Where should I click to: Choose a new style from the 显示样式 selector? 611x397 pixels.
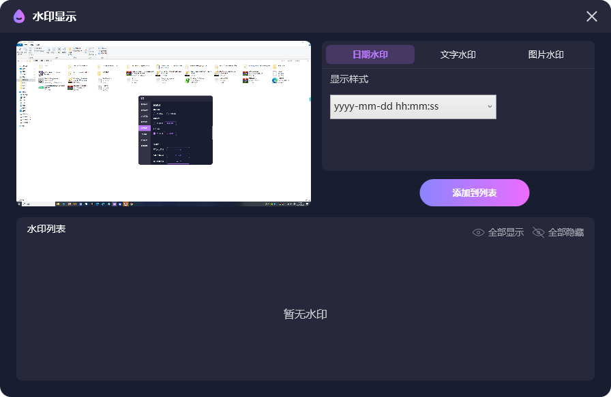click(413, 106)
